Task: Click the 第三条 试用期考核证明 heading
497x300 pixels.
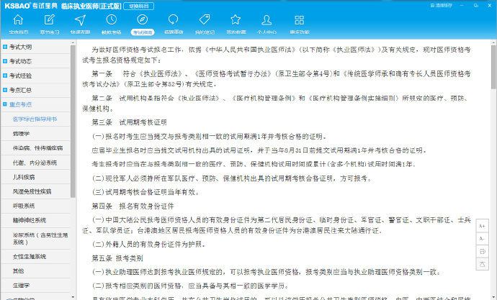Action: pyautogui.click(x=130, y=122)
